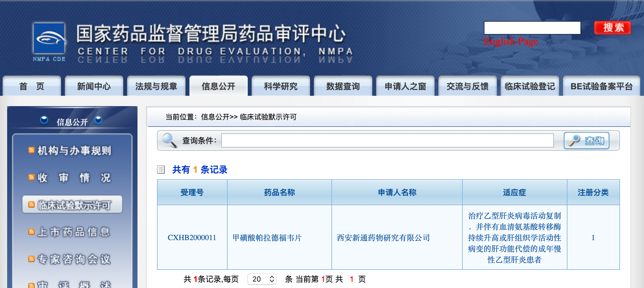Open 收审情况 in the sidebar

click(74, 178)
